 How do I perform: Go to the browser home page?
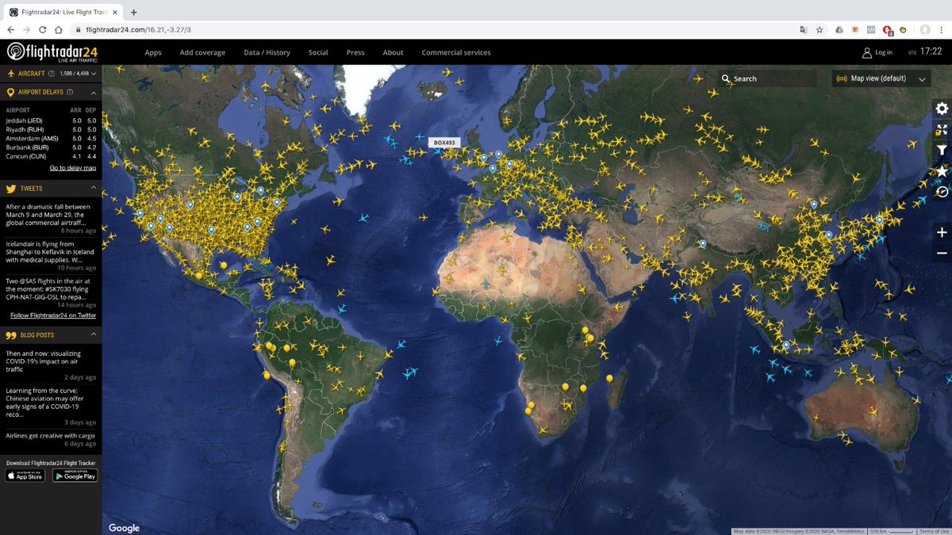58,29
